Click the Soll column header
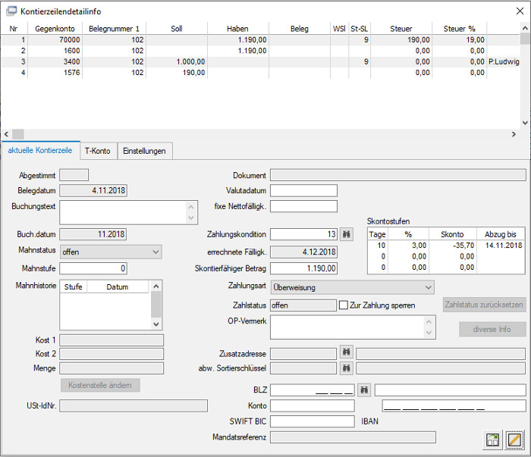Screen dimensions: 531x457 point(177,29)
